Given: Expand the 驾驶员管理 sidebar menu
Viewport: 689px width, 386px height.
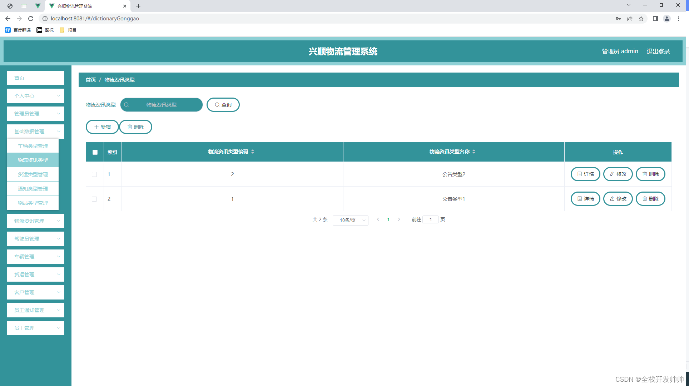Looking at the screenshot, I should [35, 238].
